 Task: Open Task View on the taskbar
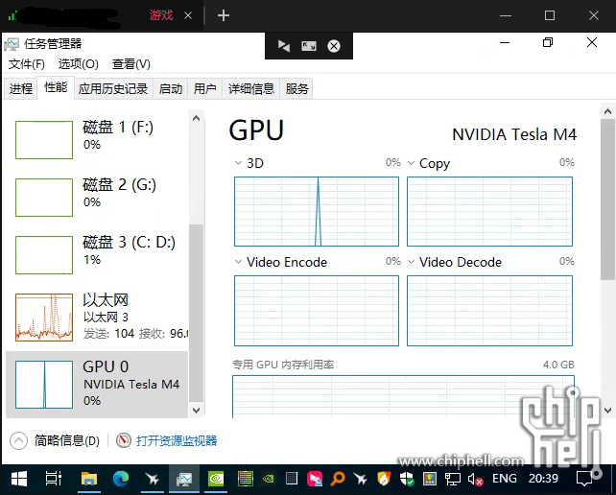tap(54, 478)
